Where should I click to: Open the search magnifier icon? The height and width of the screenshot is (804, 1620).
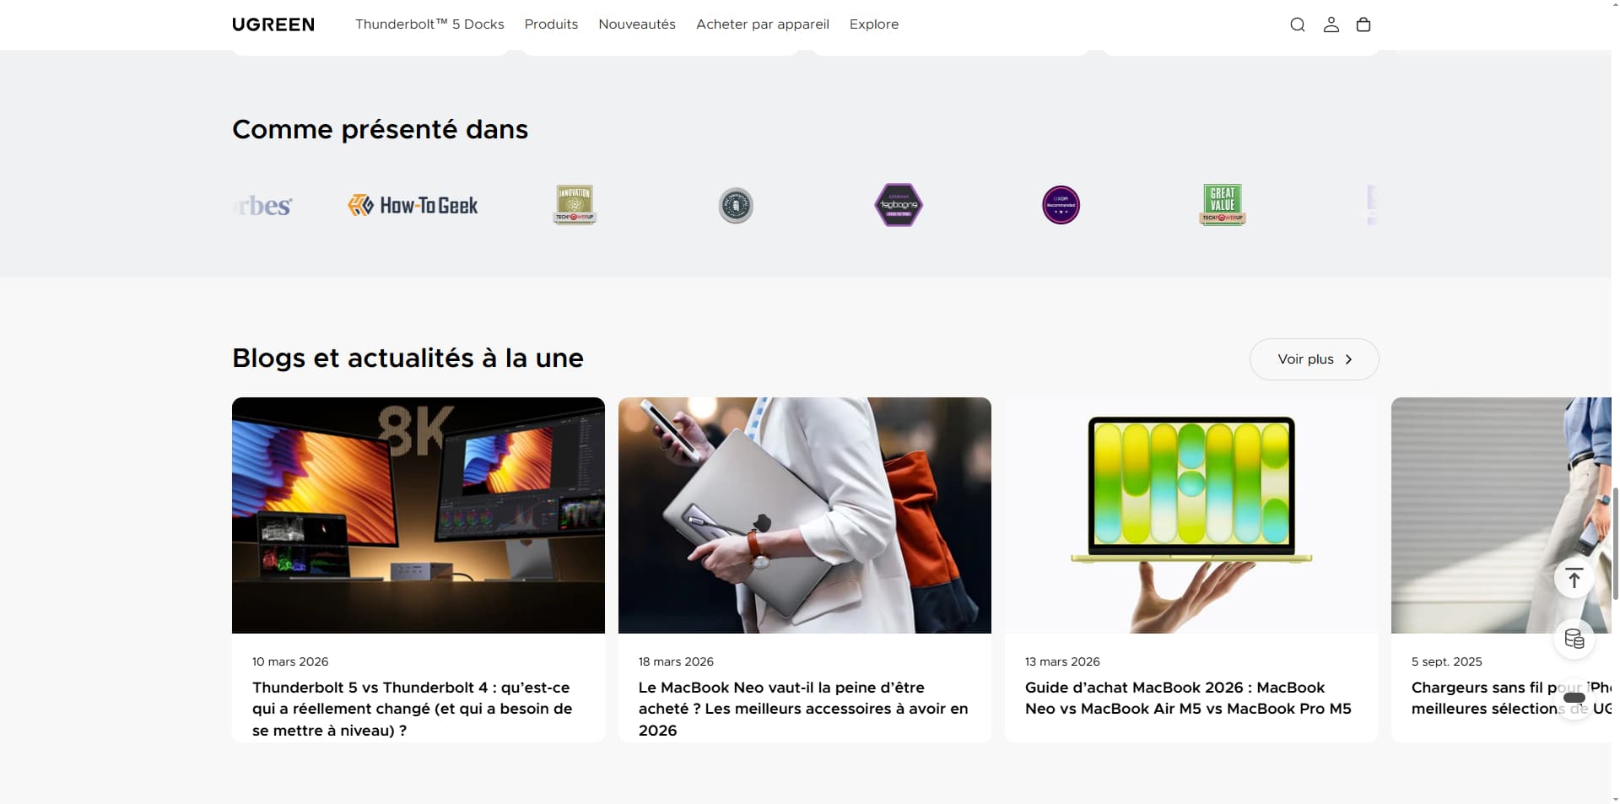[x=1298, y=24]
